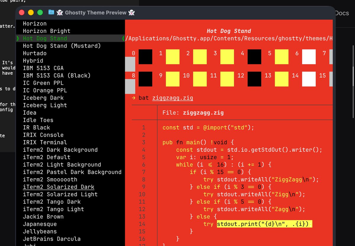The width and height of the screenshot is (355, 246).
Task: Choose the IRIX Terminal theme
Action: 45,142
